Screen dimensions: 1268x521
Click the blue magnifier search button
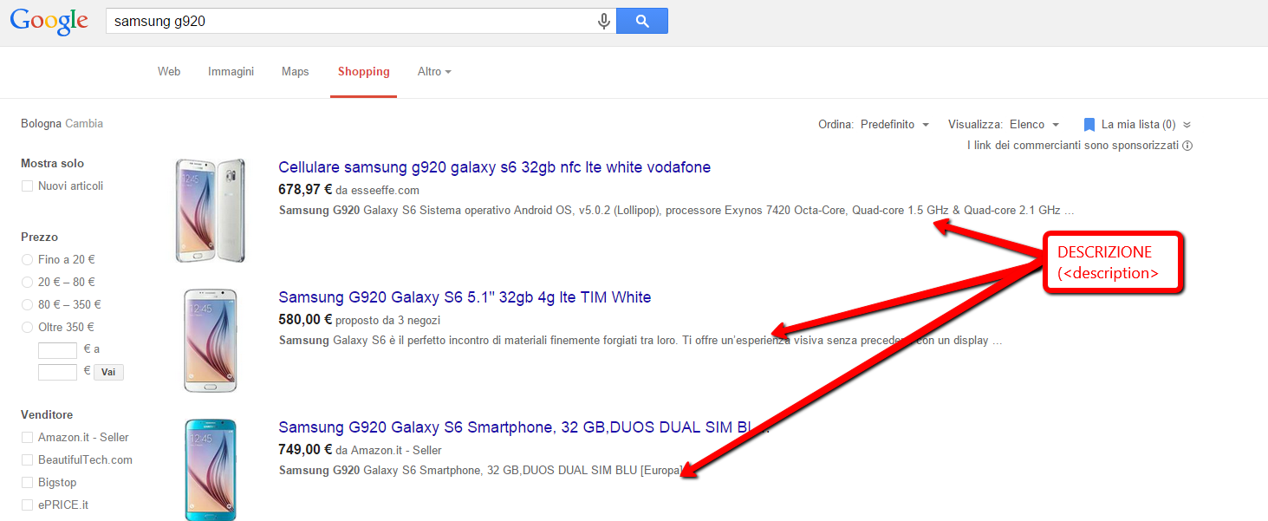click(641, 22)
